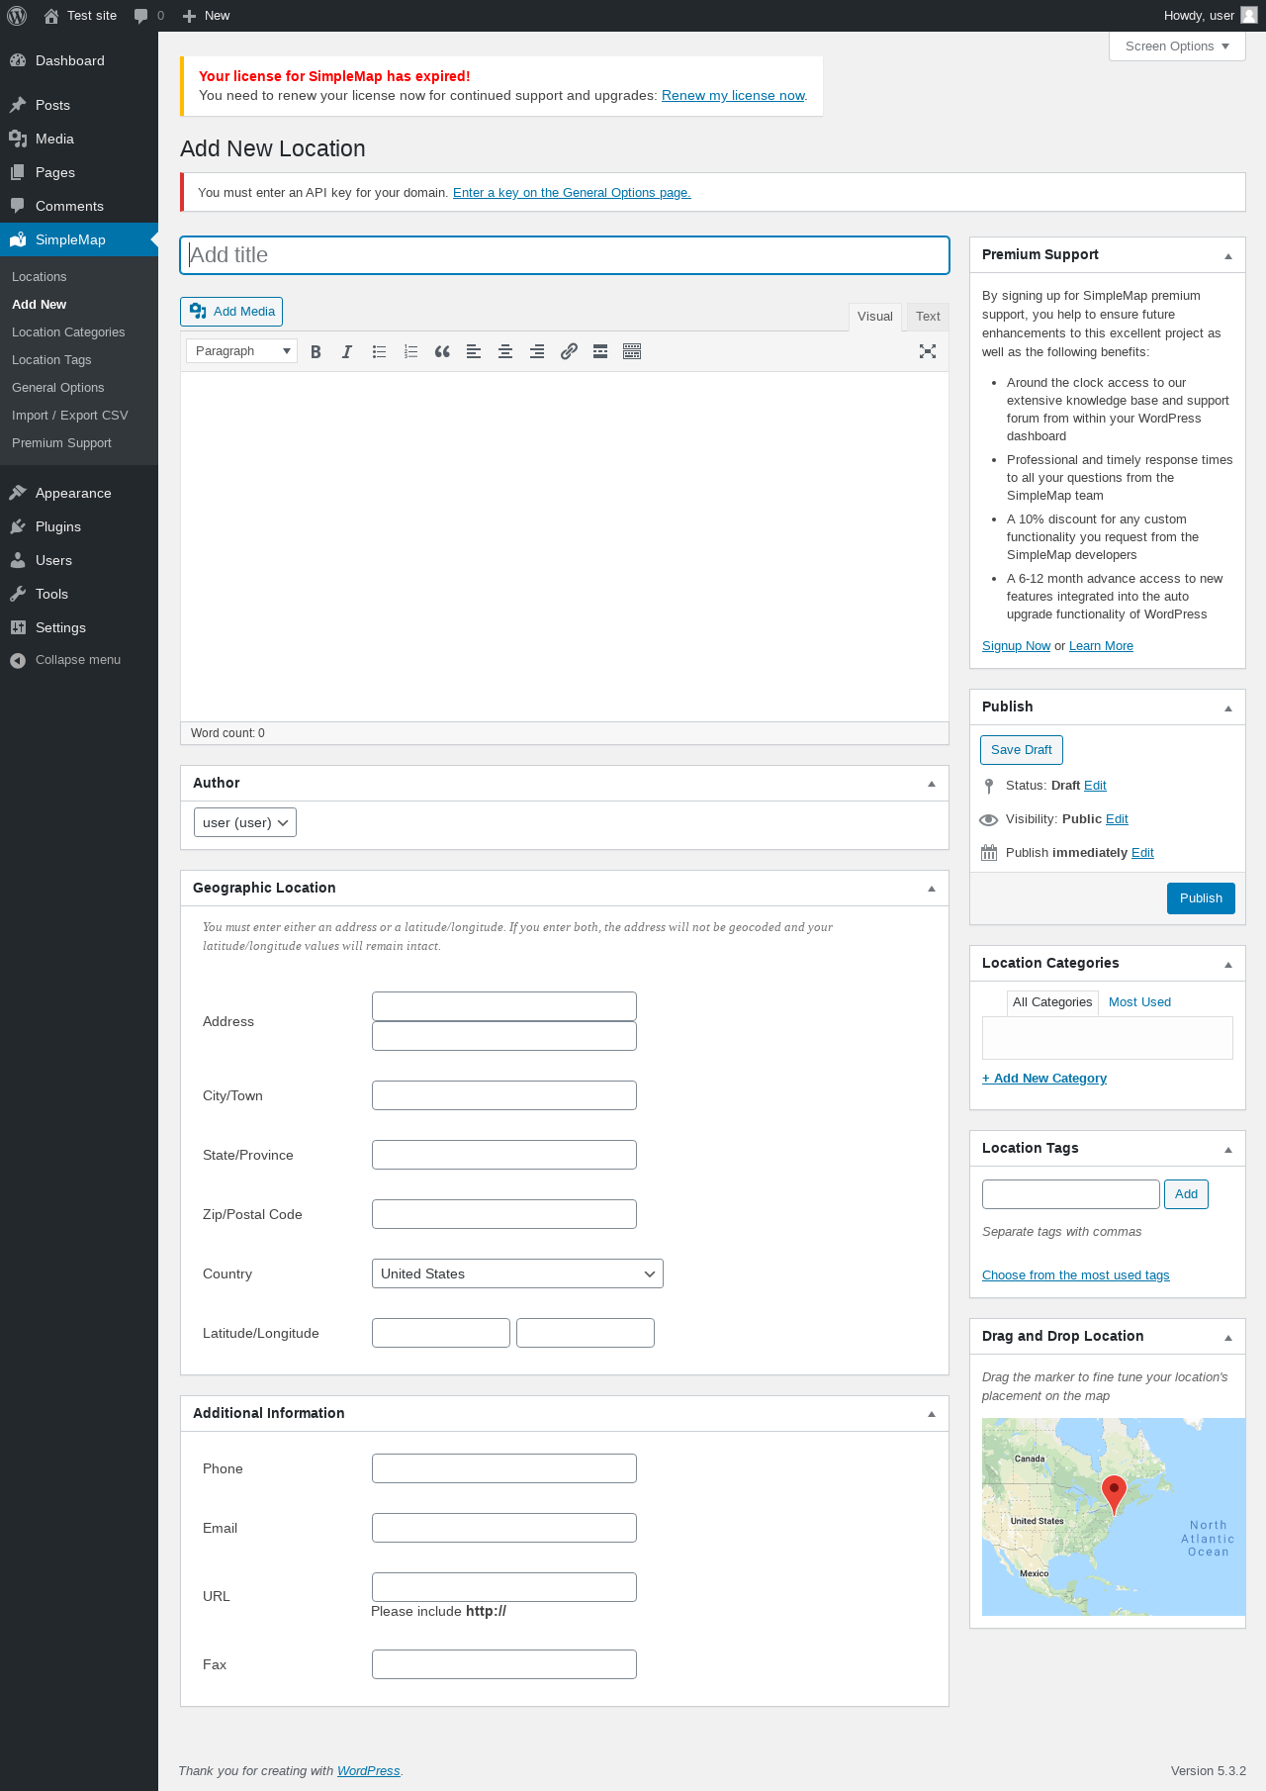Open the Tools menu
Image resolution: width=1266 pixels, height=1791 pixels.
79,594
